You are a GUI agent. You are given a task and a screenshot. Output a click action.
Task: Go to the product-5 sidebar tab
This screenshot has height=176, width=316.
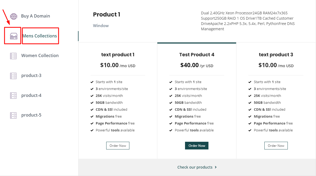[31, 115]
